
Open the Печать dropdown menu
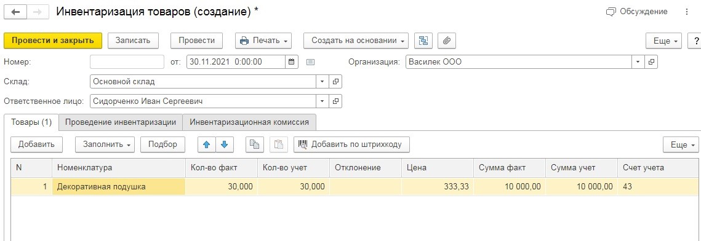coord(264,41)
